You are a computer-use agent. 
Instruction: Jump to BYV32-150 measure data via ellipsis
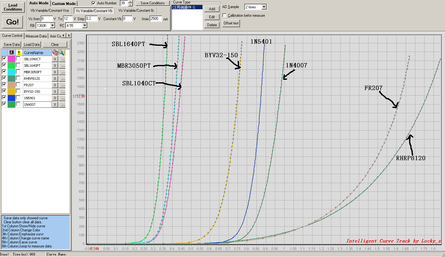tap(62, 92)
